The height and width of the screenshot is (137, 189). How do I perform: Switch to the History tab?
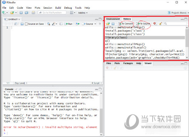tap(127, 19)
